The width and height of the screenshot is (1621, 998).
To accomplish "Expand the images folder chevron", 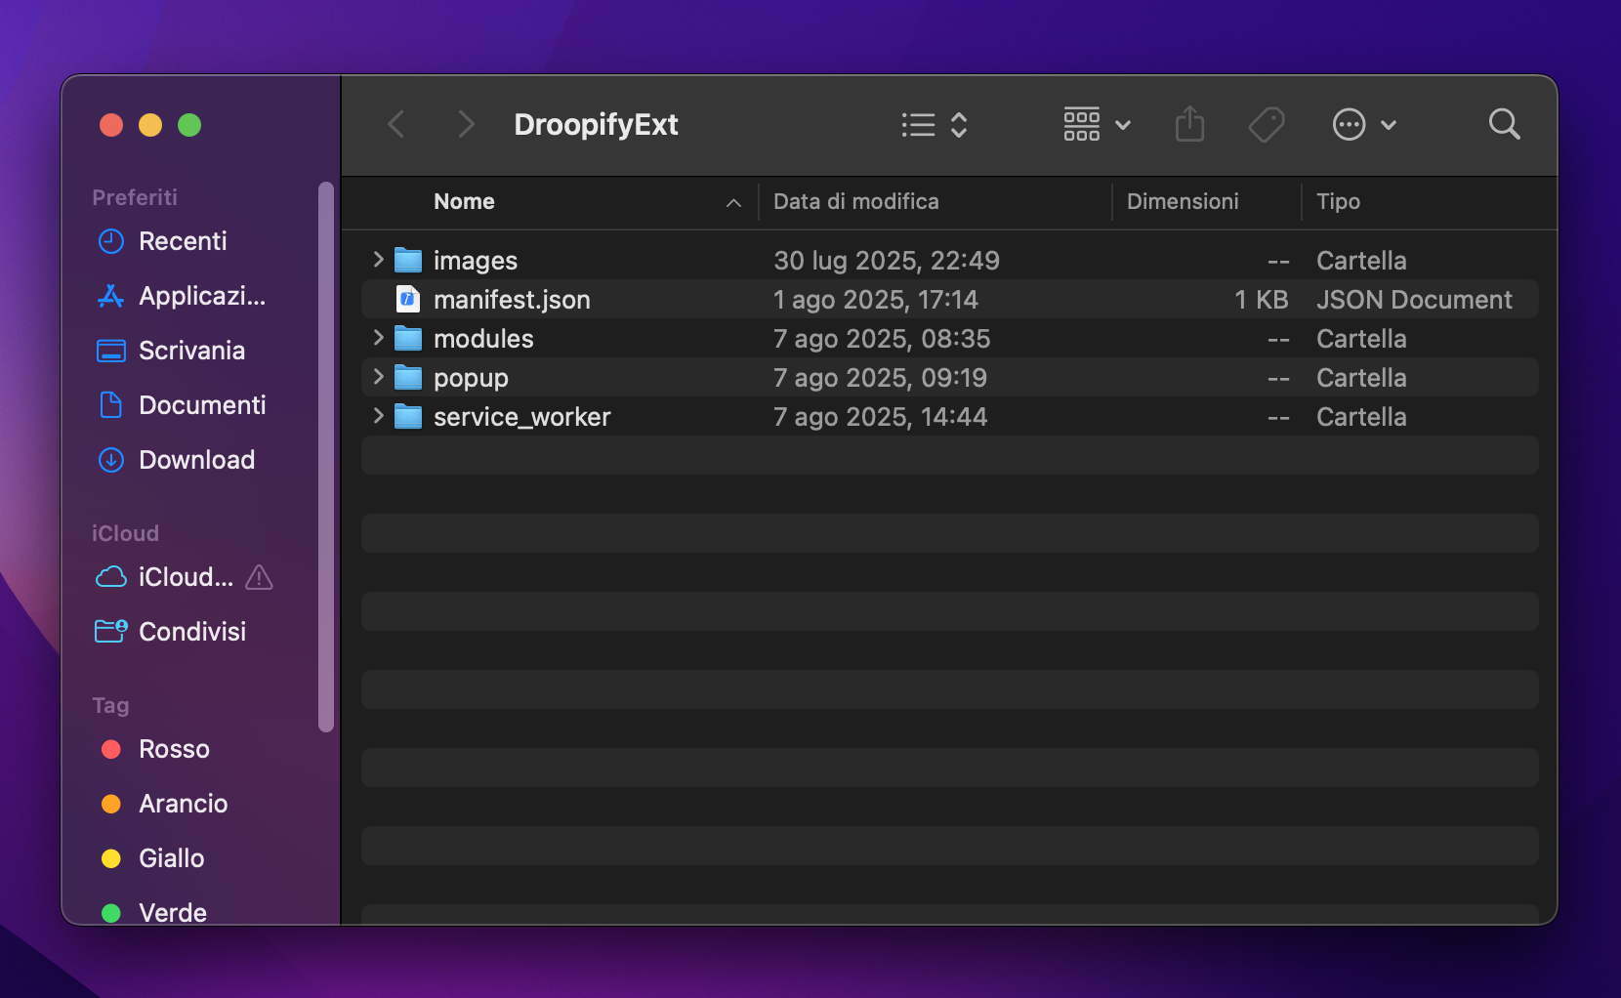I will coord(378,259).
